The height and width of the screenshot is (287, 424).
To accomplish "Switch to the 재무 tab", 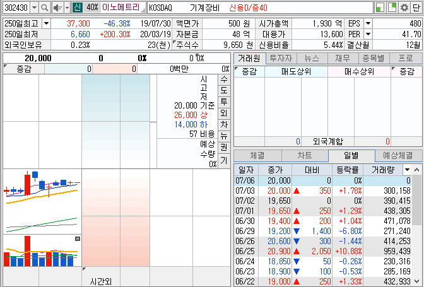I will click(x=343, y=59).
